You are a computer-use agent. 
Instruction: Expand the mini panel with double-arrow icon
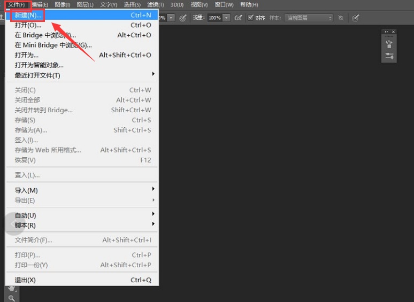coord(387,32)
